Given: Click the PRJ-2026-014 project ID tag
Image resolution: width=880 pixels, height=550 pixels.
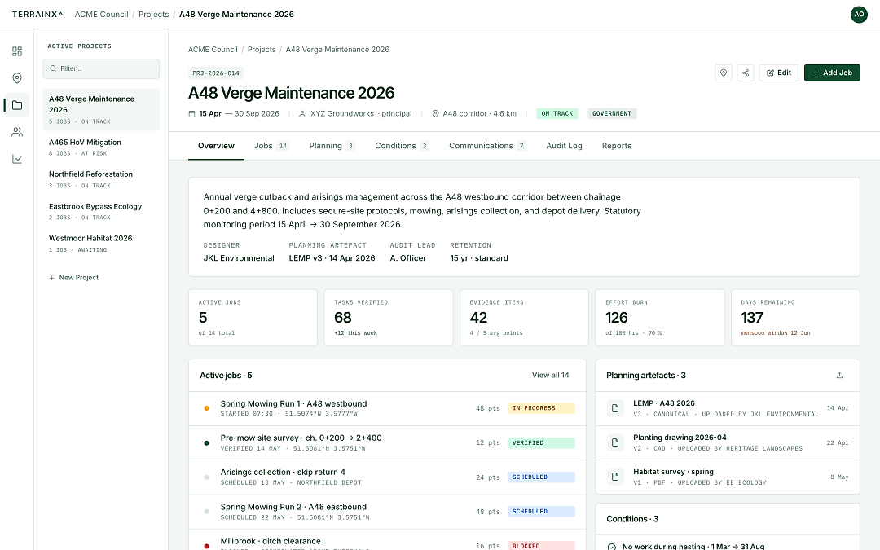Looking at the screenshot, I should pyautogui.click(x=216, y=73).
